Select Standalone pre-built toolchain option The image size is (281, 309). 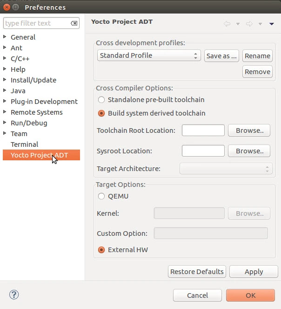101,100
